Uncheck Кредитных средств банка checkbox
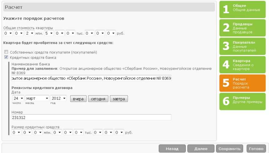Image resolution: width=269 pixels, height=153 pixels. (6, 57)
